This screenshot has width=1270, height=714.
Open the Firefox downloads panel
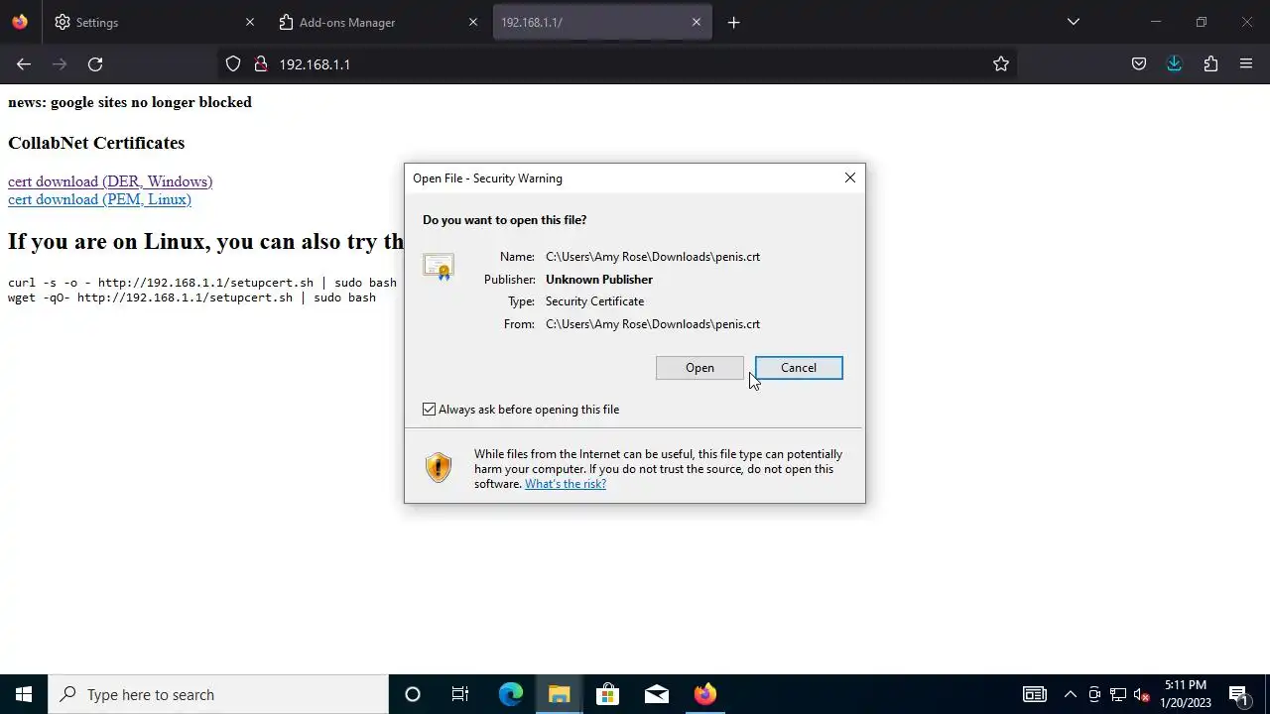click(1175, 64)
